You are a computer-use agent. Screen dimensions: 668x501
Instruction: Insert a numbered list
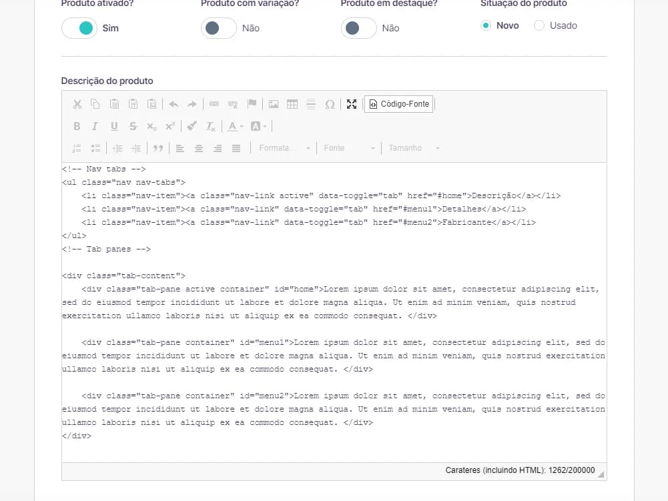click(77, 148)
